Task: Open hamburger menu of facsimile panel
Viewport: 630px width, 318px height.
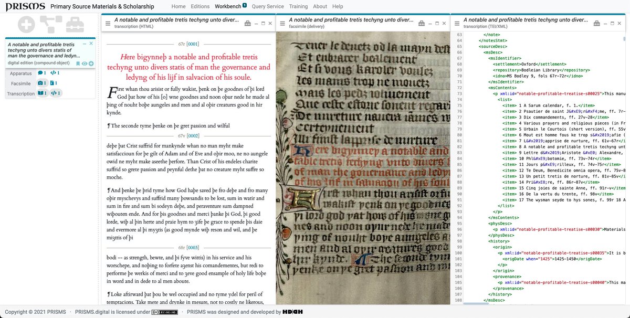Action: click(282, 23)
